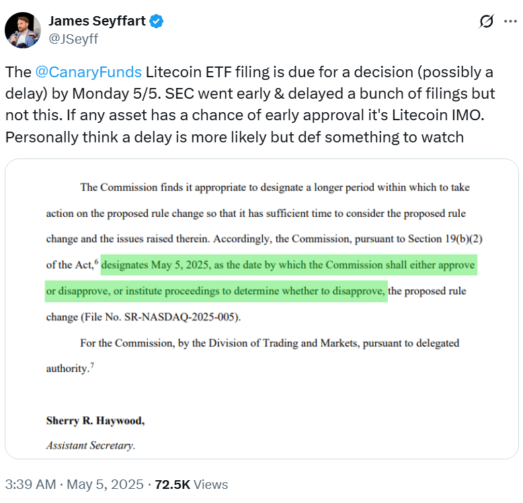Open the @JSeyff handle link
The width and height of the screenshot is (523, 503).
(x=73, y=38)
